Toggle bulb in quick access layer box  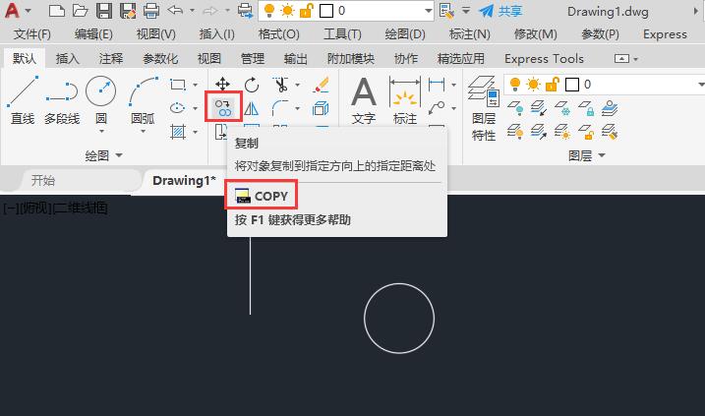(x=268, y=11)
